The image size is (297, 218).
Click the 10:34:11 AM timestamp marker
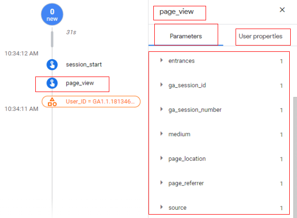(x=21, y=109)
